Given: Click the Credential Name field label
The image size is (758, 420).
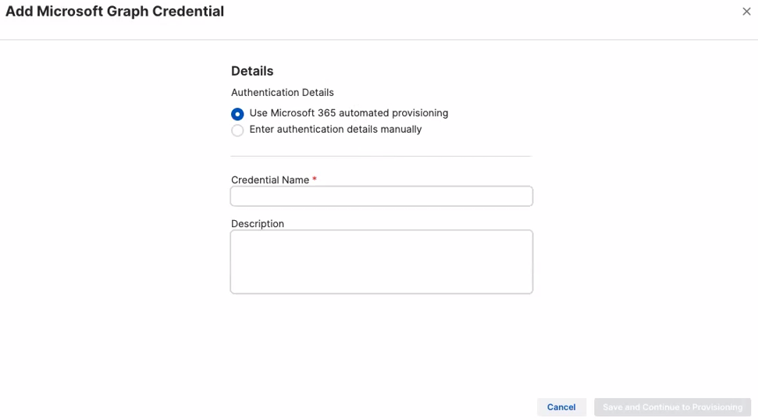Looking at the screenshot, I should [270, 180].
